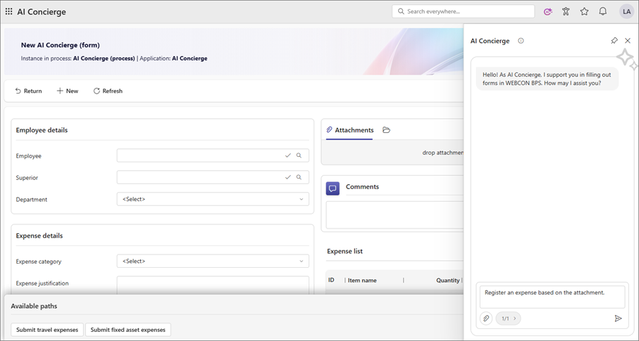Switch to the Attachments tab
This screenshot has width=639, height=341.
[x=349, y=130]
